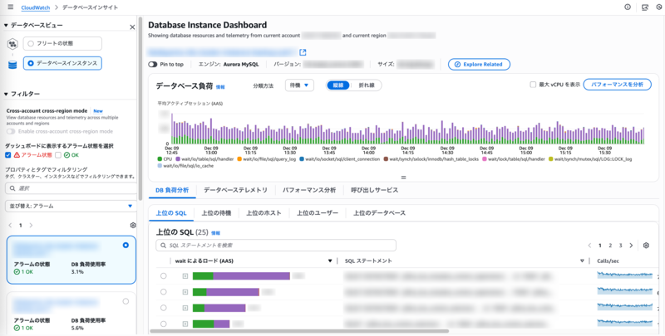Expand the first SQL row plus icon

(185, 276)
